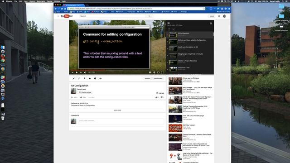Open the More actions dropdown

click(92, 97)
